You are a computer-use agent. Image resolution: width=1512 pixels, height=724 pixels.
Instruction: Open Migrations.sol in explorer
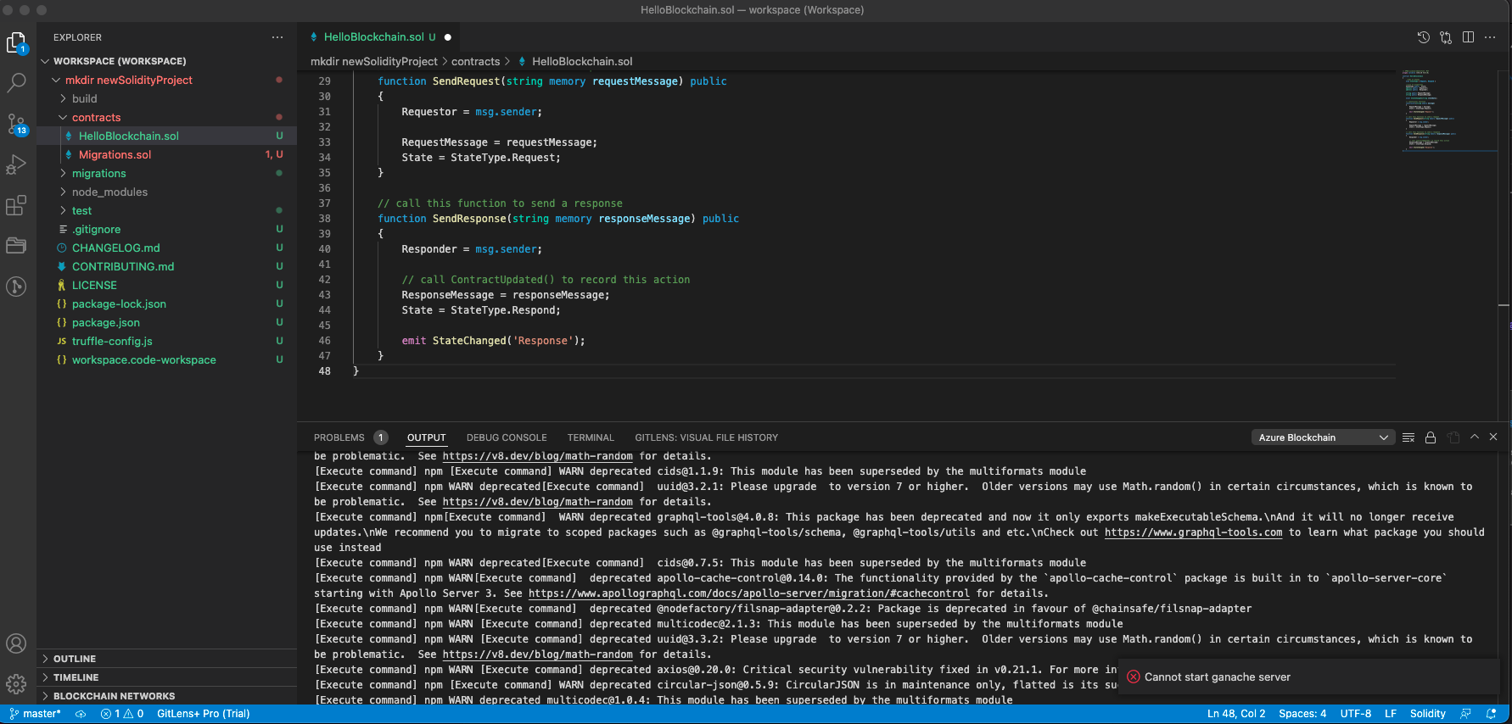[167, 154]
